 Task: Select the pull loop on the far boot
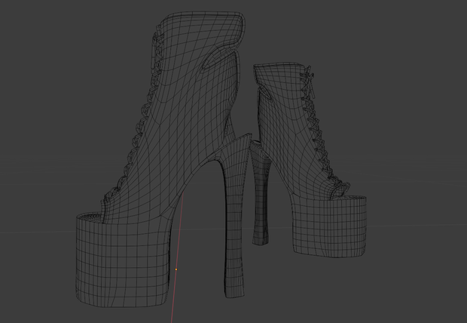266,93
